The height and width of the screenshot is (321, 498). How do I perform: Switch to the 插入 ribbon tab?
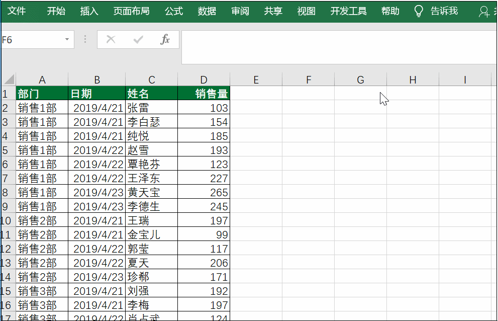pyautogui.click(x=89, y=11)
